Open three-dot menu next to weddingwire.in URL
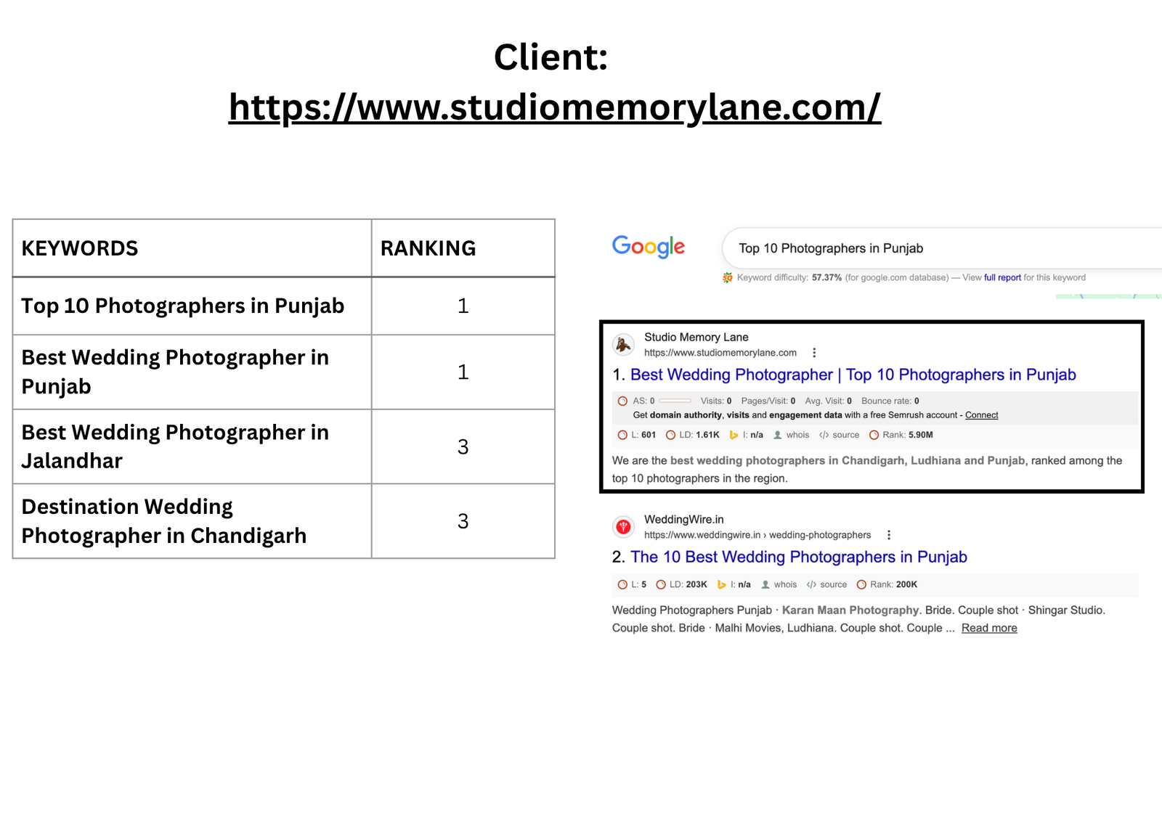Image resolution: width=1162 pixels, height=821 pixels. (888, 535)
